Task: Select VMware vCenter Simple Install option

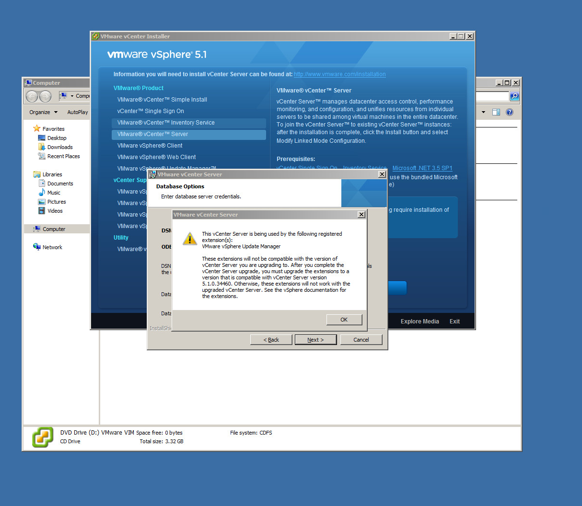Action: coord(162,100)
